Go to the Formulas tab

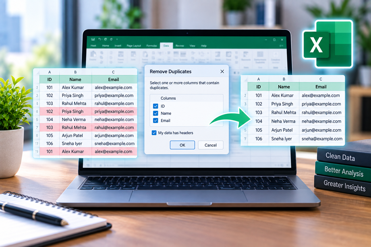pyautogui.click(x=152, y=45)
